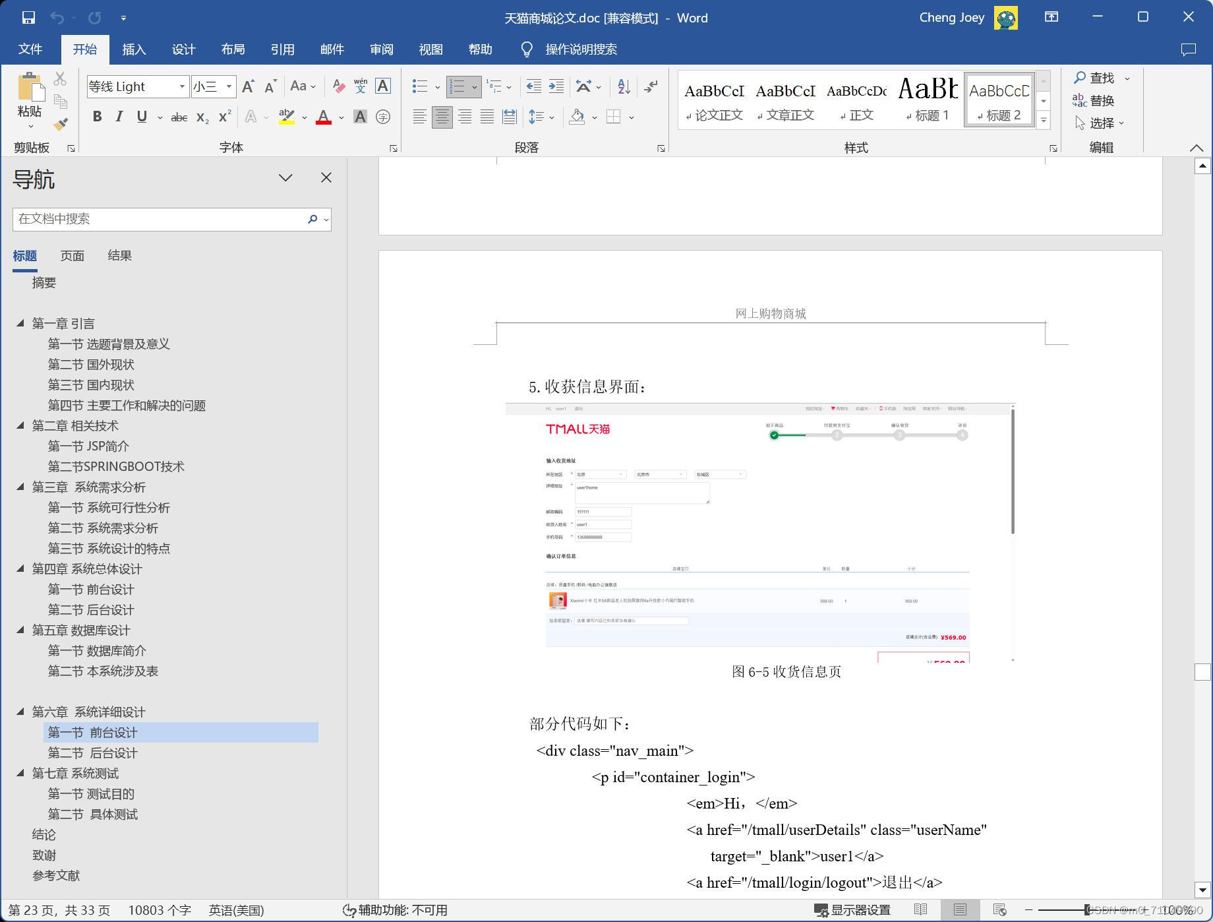This screenshot has height=922, width=1213.
Task: Open the line spacing dropdown
Action: 537,117
